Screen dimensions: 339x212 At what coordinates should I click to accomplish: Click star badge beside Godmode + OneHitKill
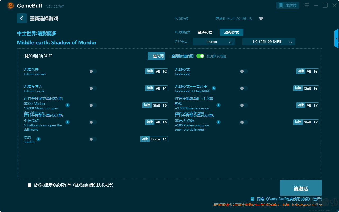coord(214,88)
